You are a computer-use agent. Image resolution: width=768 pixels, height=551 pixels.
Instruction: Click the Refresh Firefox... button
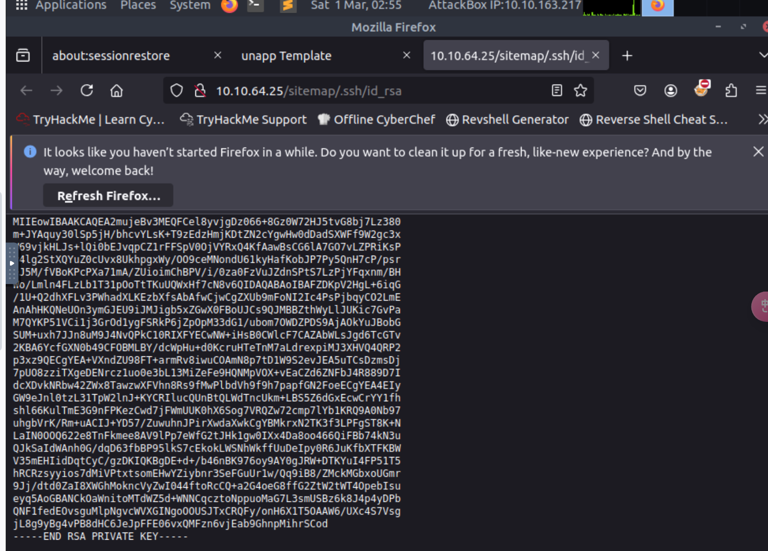[108, 195]
